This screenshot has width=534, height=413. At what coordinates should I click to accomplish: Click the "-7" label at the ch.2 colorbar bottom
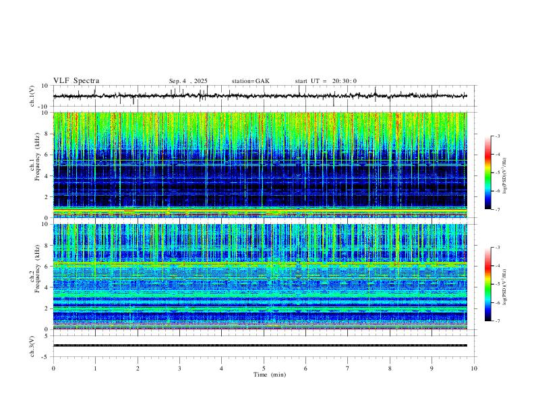pyautogui.click(x=497, y=321)
